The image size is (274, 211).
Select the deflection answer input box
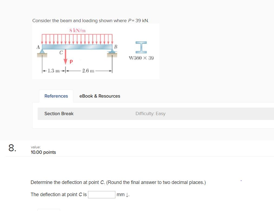pos(102,195)
